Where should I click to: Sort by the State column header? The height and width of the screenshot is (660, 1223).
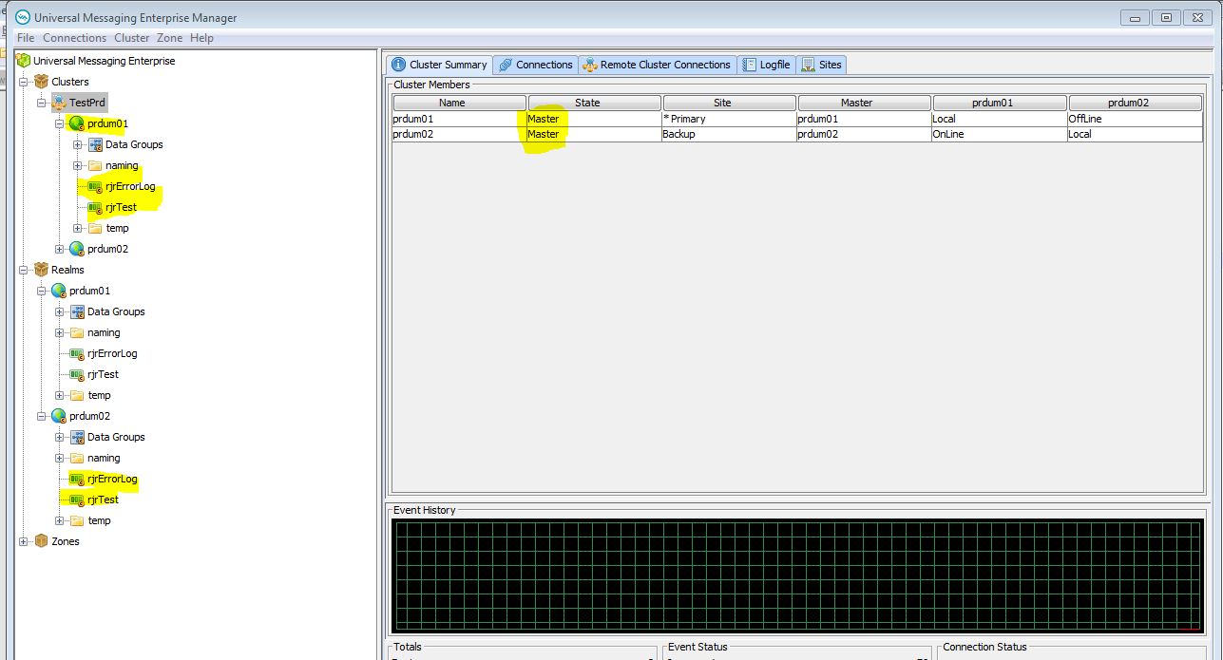594,103
